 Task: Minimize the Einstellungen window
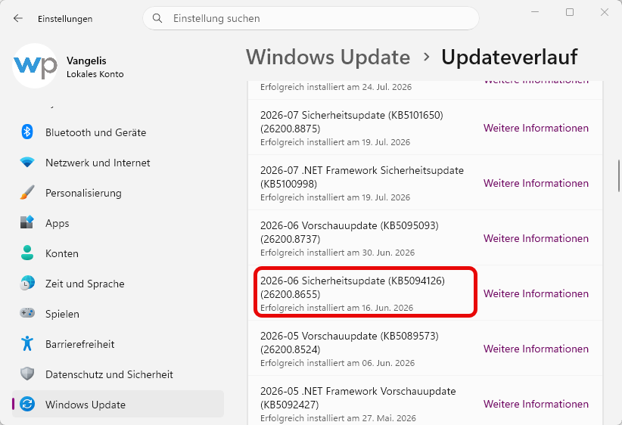[535, 12]
